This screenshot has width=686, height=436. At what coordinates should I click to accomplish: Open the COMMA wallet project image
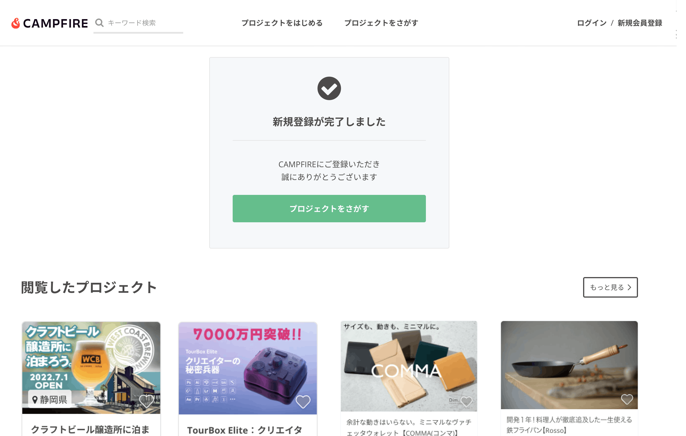(409, 366)
